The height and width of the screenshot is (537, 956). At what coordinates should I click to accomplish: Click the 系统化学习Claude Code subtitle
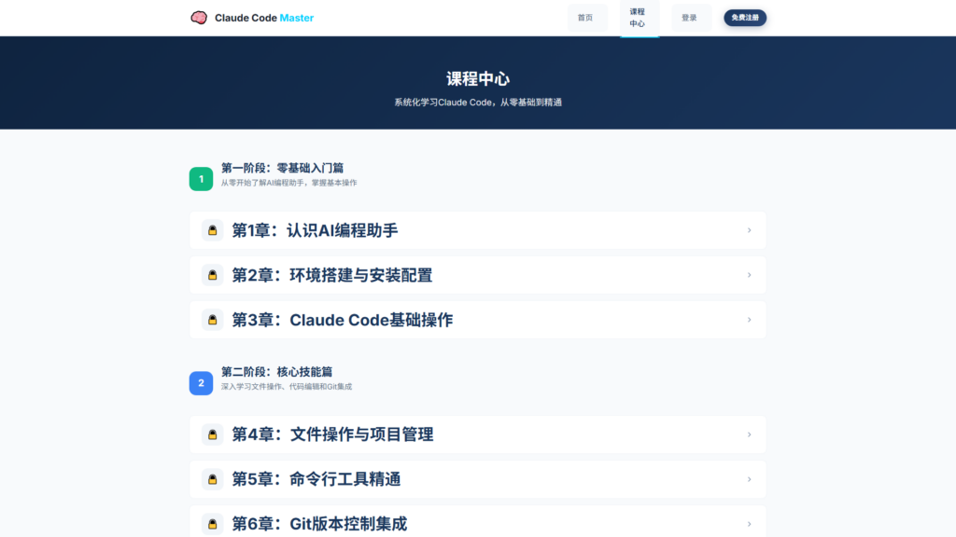click(478, 103)
